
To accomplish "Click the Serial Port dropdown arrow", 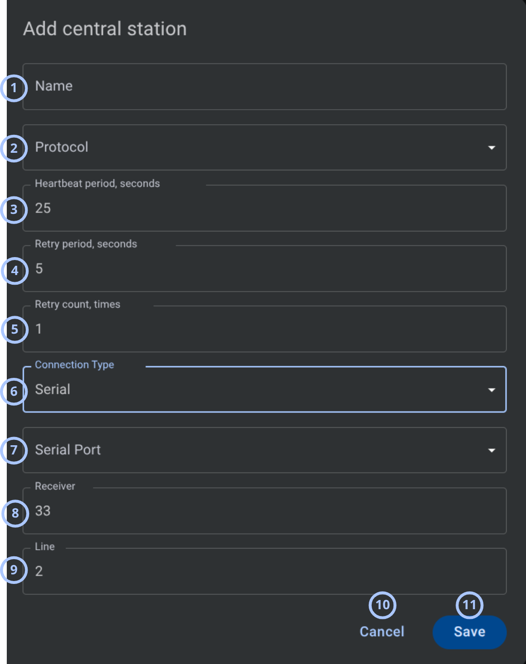I will coord(492,451).
